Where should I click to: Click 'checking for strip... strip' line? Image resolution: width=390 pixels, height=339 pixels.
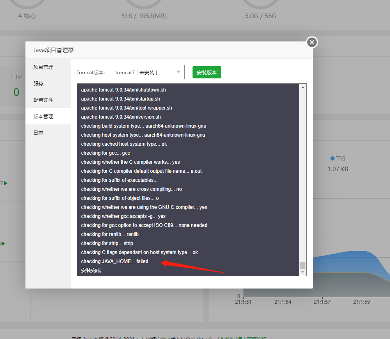[107, 243]
